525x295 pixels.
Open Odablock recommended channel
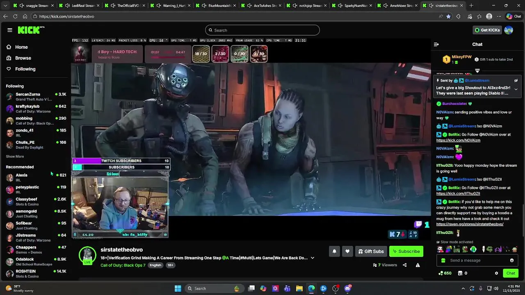[x=36, y=261]
